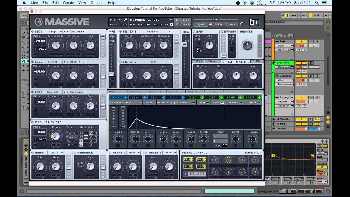
Task: Click the next preset down arrow
Action: 177,24
